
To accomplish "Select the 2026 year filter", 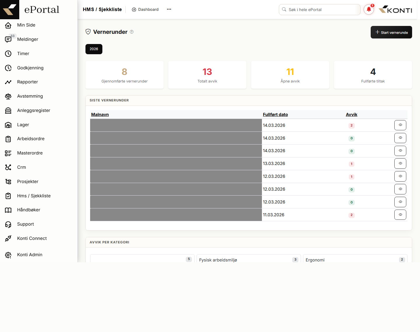I will click(94, 49).
